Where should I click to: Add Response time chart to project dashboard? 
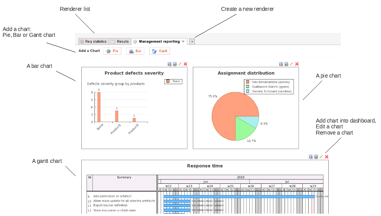316,157
